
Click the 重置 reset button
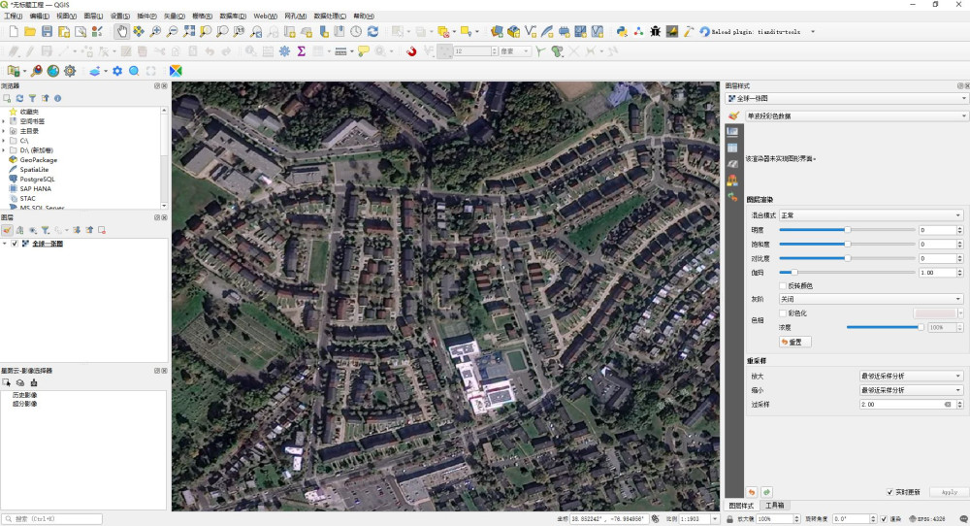(x=794, y=342)
